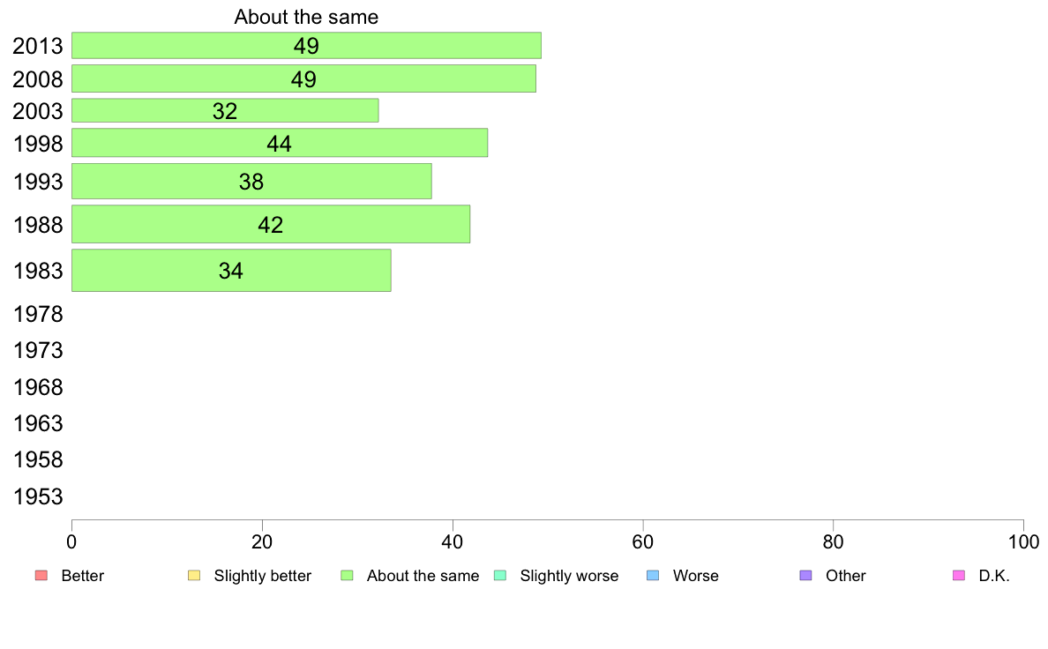The width and height of the screenshot is (1048, 649).
Task: Click the yellow Slightly better legend swatch
Action: (x=194, y=576)
